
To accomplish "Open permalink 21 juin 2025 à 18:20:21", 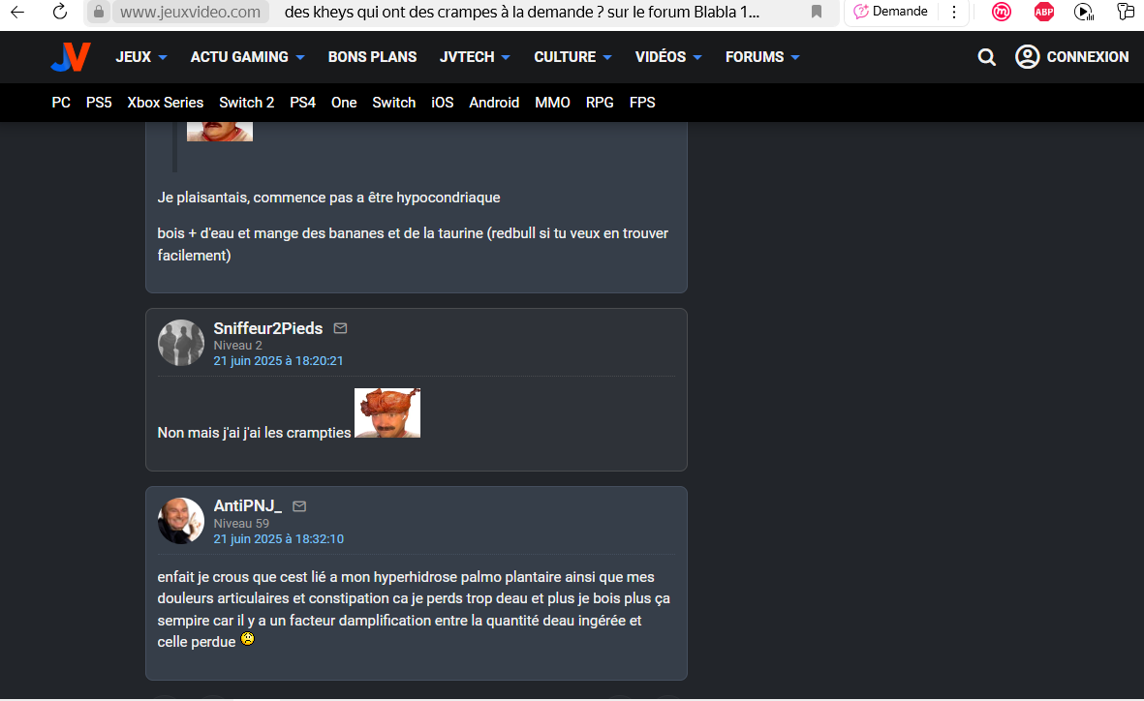I will pos(278,361).
